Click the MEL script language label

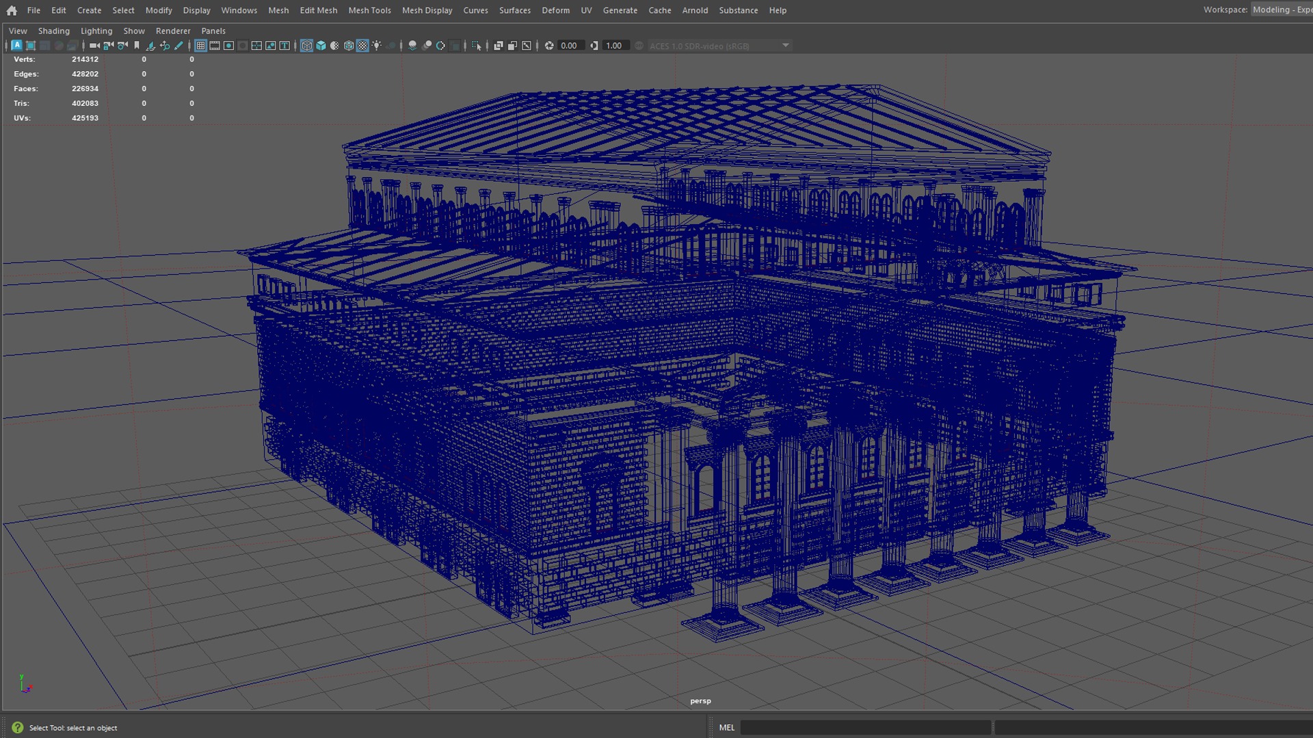(x=726, y=728)
